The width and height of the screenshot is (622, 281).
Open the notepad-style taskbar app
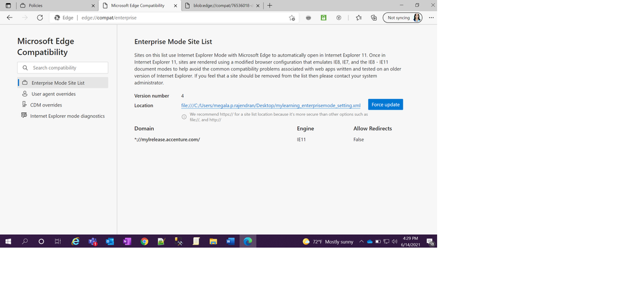(x=196, y=241)
